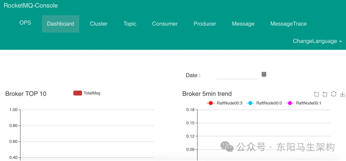The image size is (346, 161).
Task: Expand the ChangeLanguage dropdown
Action: 315,41
